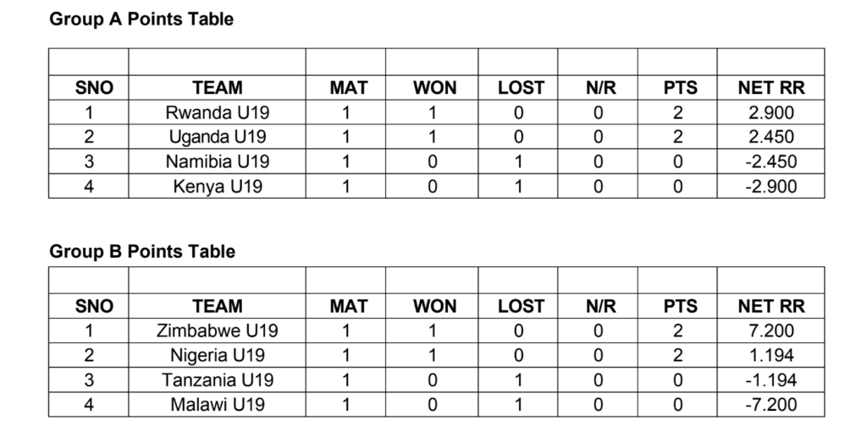867x437 pixels.
Task: Click the 2.450 net run rate cell
Action: tap(770, 137)
